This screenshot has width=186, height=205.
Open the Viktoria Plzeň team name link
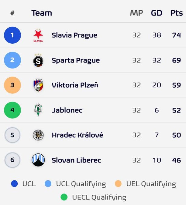pos(75,85)
